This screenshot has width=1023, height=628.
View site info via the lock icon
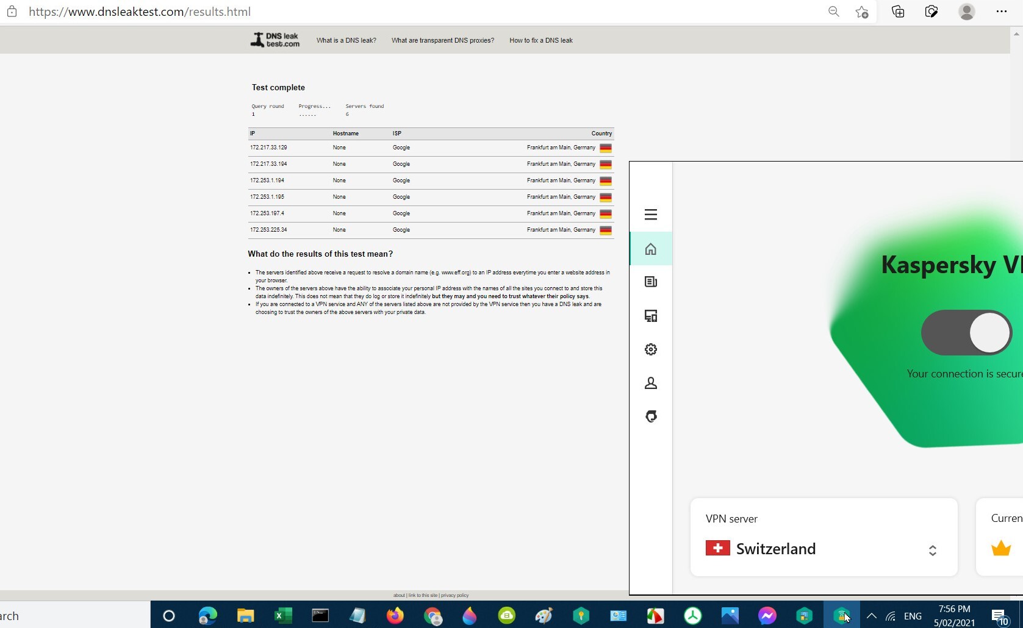[x=12, y=12]
